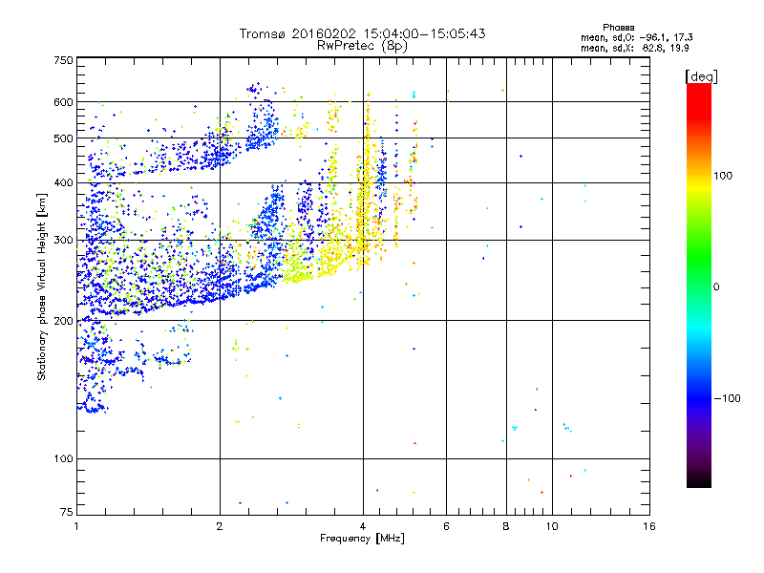Click the x-axis tick label '4'

pyautogui.click(x=363, y=526)
